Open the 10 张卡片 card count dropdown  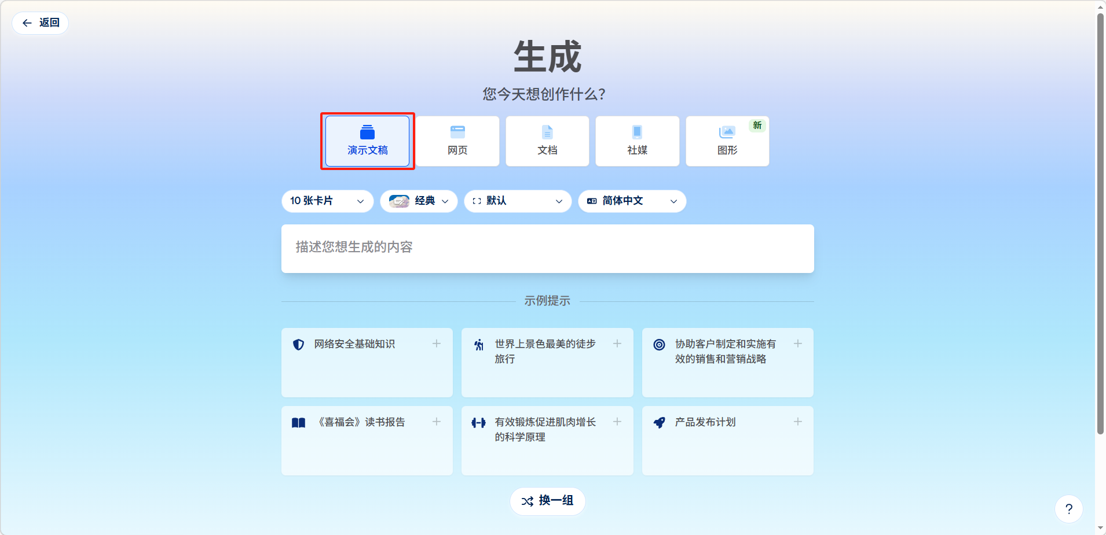327,201
